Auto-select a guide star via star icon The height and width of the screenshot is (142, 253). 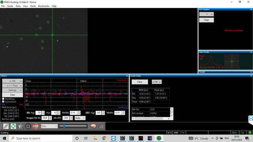21,126
